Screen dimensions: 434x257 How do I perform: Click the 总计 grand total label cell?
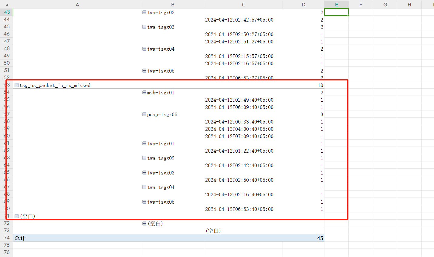point(20,238)
